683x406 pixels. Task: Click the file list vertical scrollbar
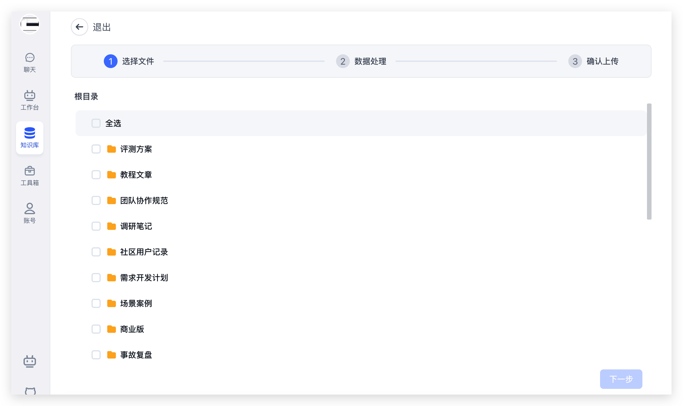click(649, 162)
